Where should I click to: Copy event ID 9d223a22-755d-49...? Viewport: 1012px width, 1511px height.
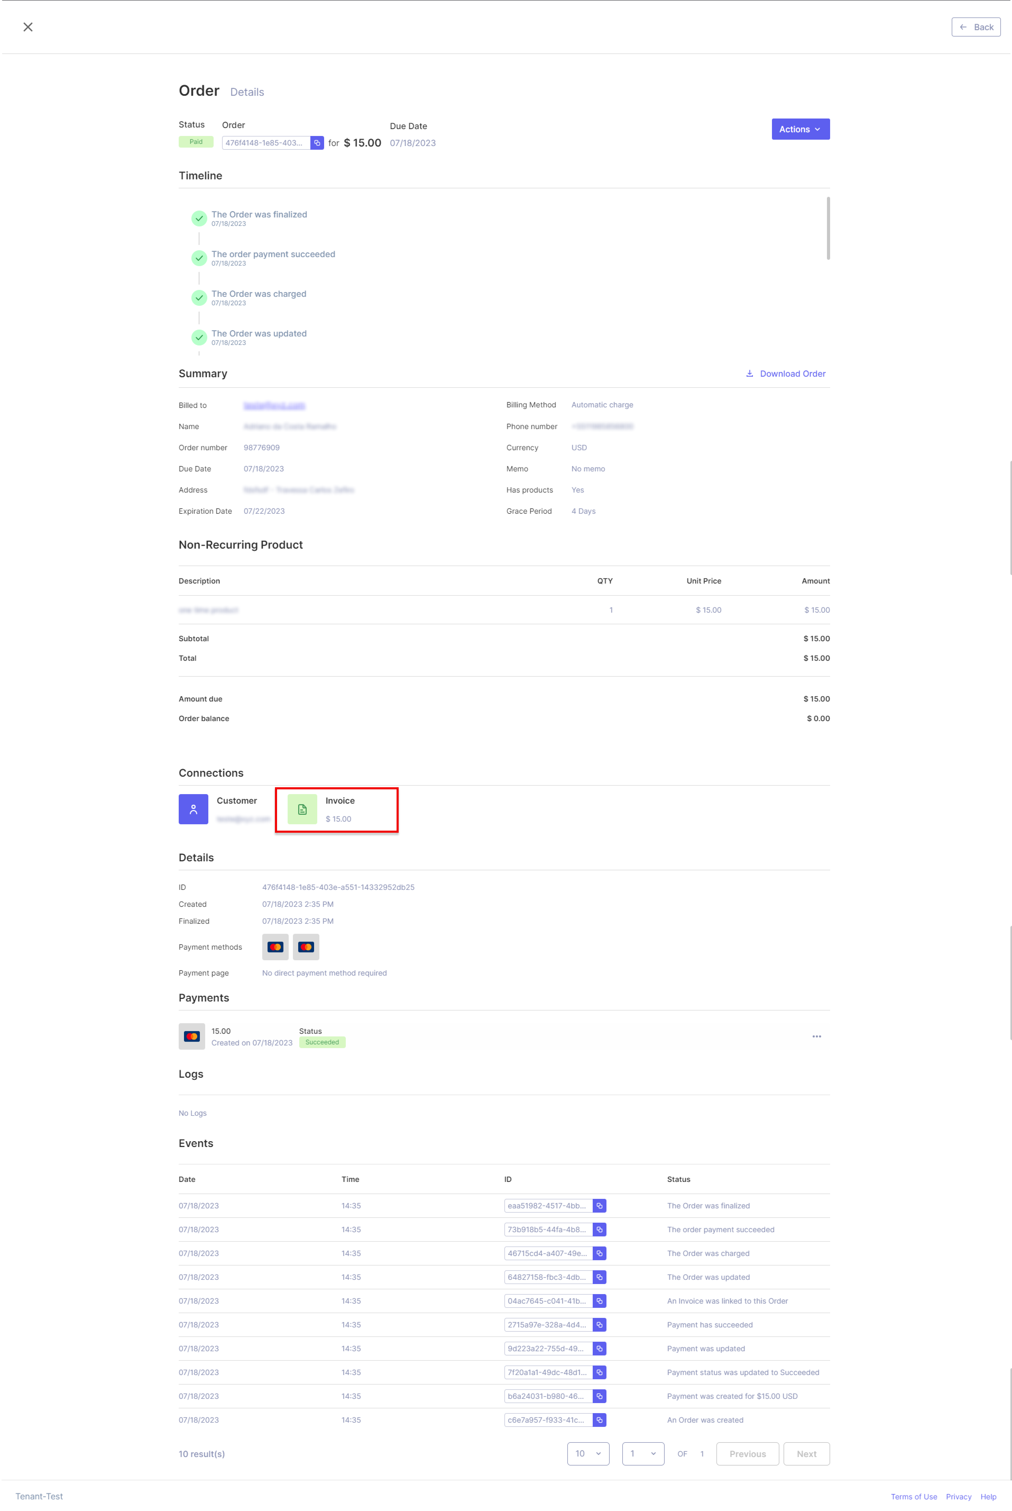click(x=600, y=1348)
